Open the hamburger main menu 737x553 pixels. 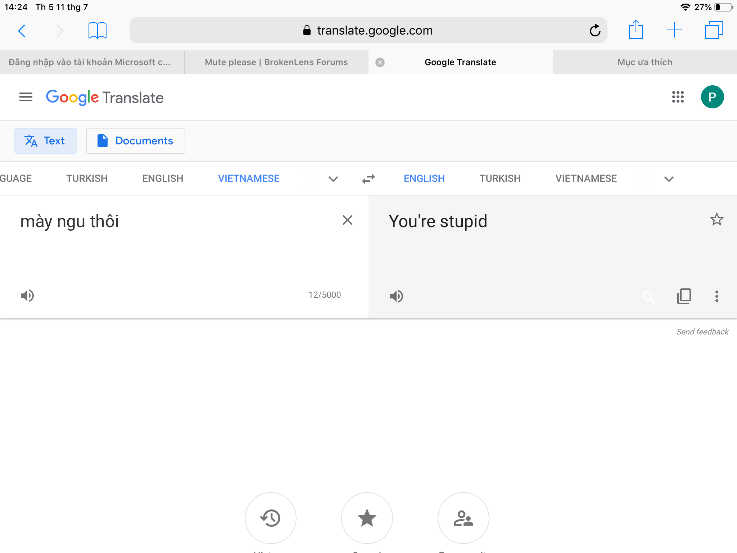[x=26, y=97]
